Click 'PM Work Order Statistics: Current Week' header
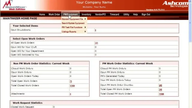192x108 pixels. tap(127, 63)
